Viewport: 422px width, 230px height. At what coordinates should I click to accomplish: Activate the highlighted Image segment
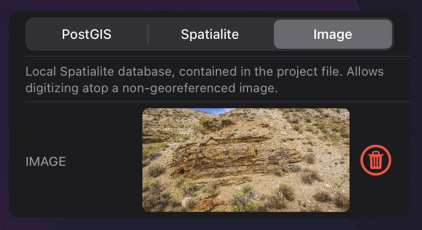332,35
